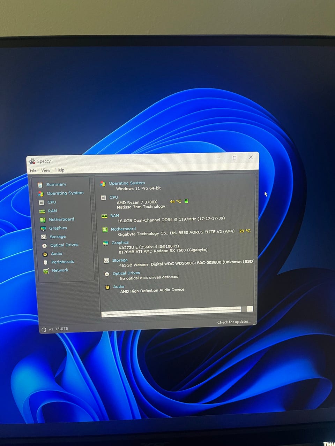Maximize the Speccy window
The width and height of the screenshot is (335, 446).
(x=234, y=158)
